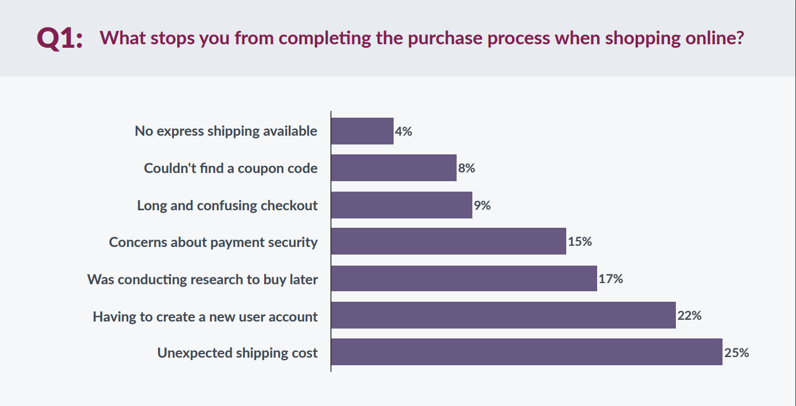This screenshot has width=796, height=406.
Task: Click the 25% data value
Action: (737, 352)
